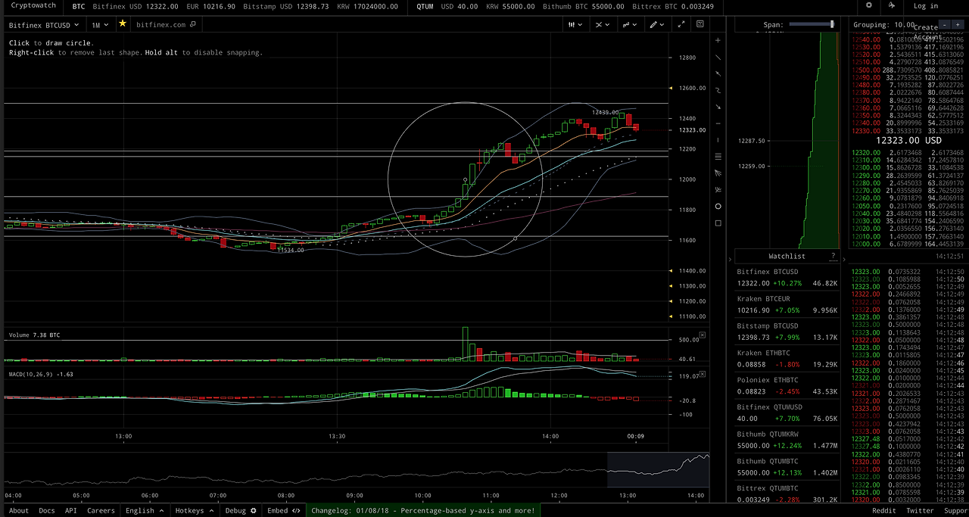Click the Log in button

(x=925, y=6)
